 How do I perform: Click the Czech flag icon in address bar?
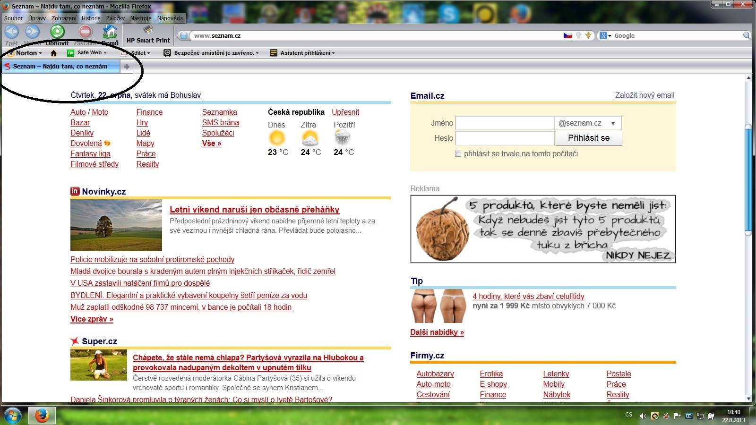(568, 35)
